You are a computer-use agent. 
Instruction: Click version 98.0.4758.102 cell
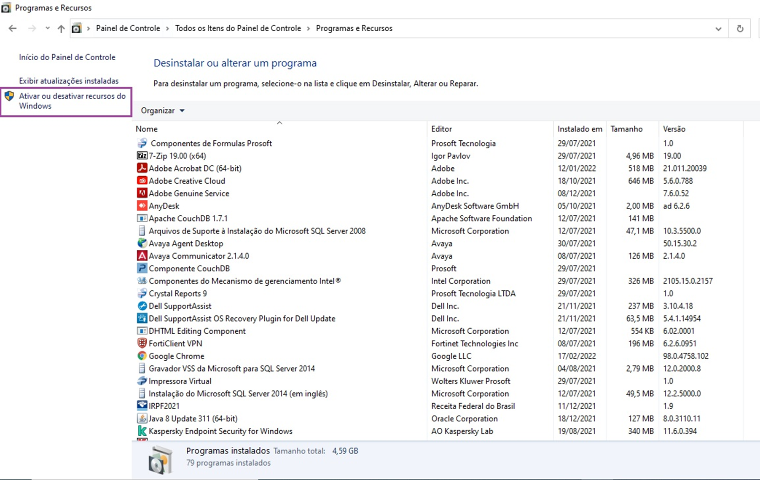click(686, 356)
